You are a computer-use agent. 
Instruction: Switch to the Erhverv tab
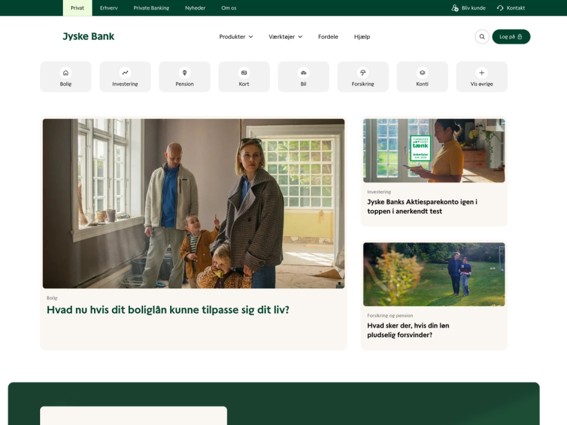click(109, 8)
